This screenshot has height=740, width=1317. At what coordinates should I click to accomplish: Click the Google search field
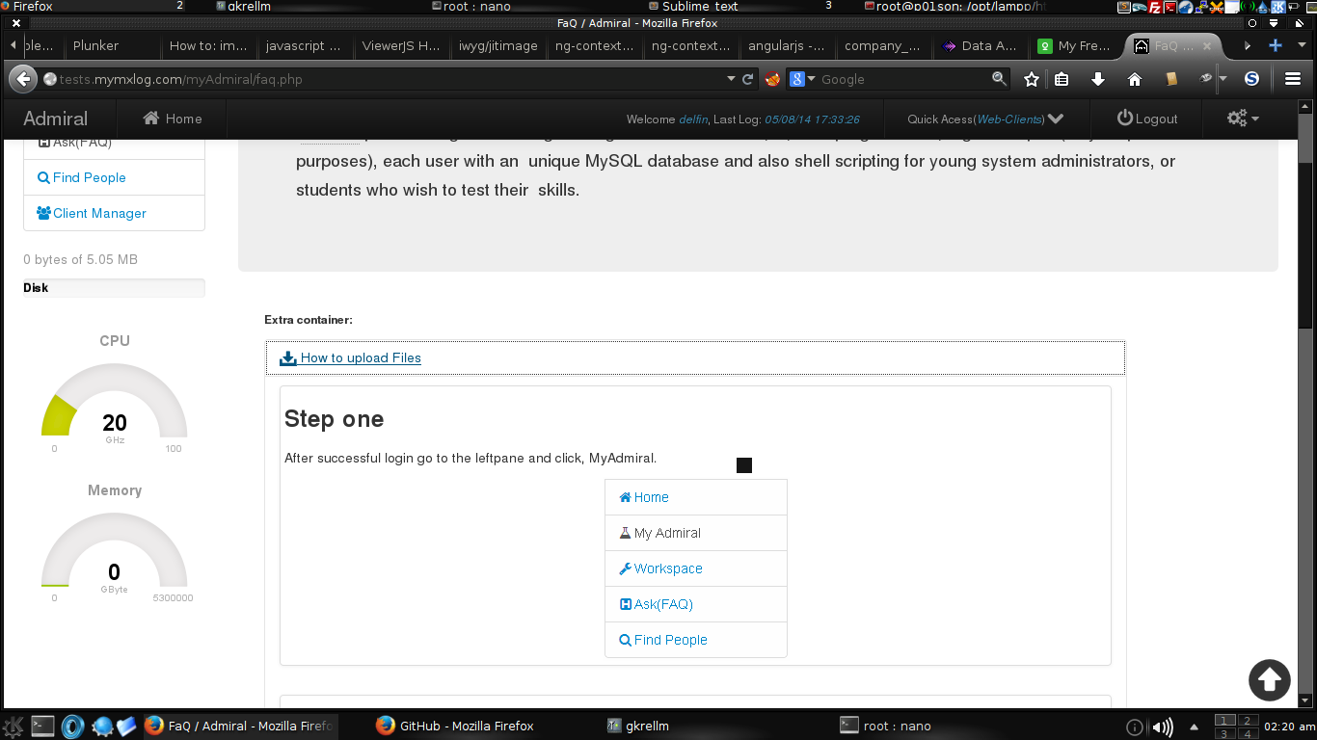901,79
